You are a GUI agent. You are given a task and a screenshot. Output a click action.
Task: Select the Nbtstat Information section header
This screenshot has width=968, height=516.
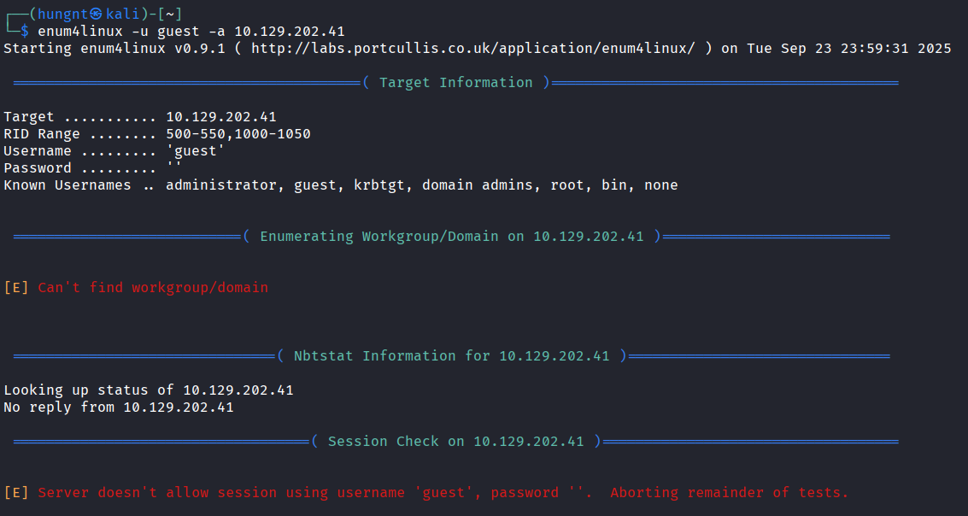[451, 356]
